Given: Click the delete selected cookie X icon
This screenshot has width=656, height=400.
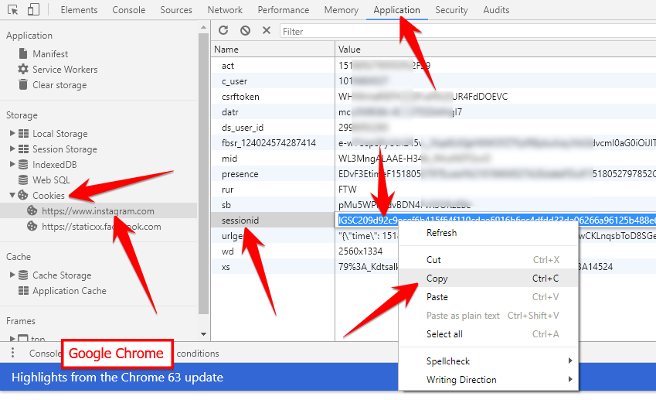Looking at the screenshot, I should click(x=266, y=31).
